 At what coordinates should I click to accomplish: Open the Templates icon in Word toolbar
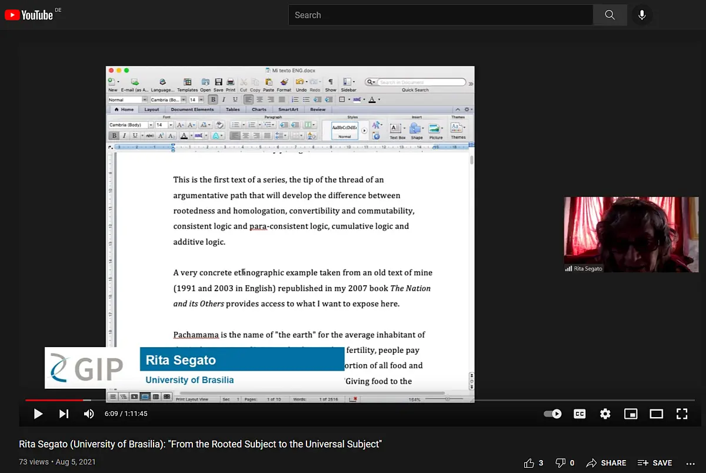tap(187, 82)
